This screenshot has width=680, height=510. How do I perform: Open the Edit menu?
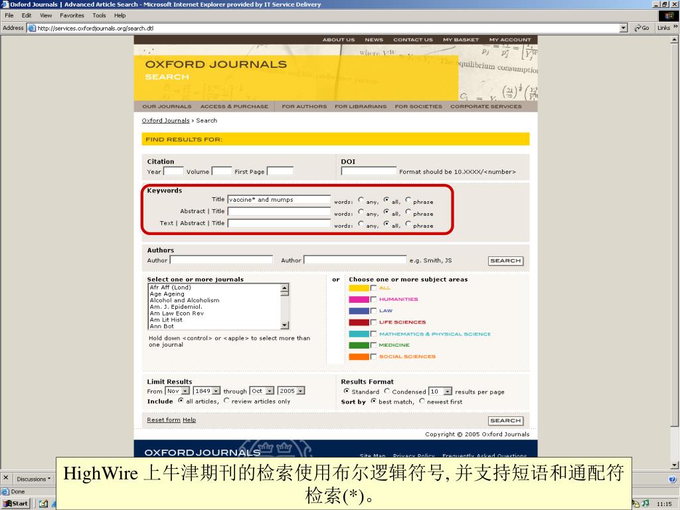(x=27, y=15)
